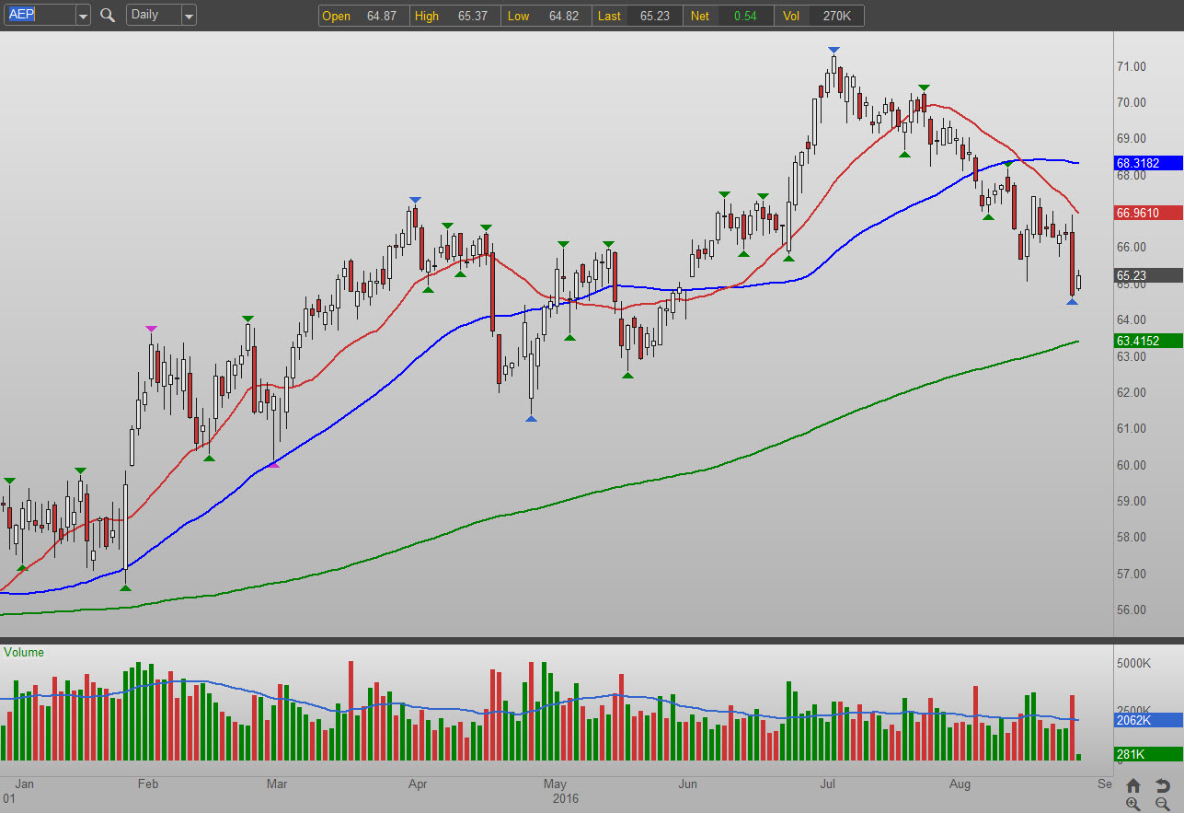Screen dimensions: 1184x813
Task: Click the 5000K volume axis label
Action: click(1134, 663)
